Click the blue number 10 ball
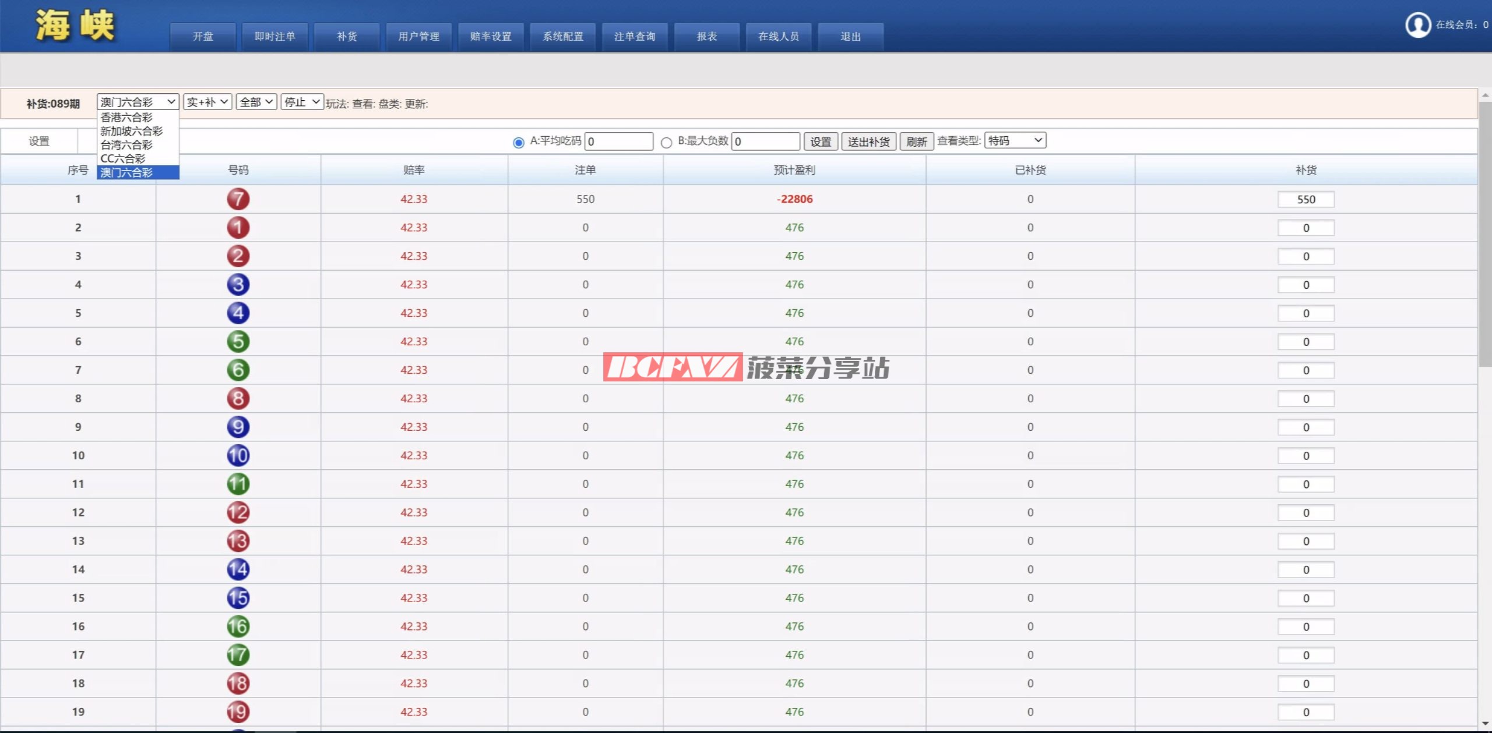Viewport: 1492px width, 733px height. click(238, 455)
